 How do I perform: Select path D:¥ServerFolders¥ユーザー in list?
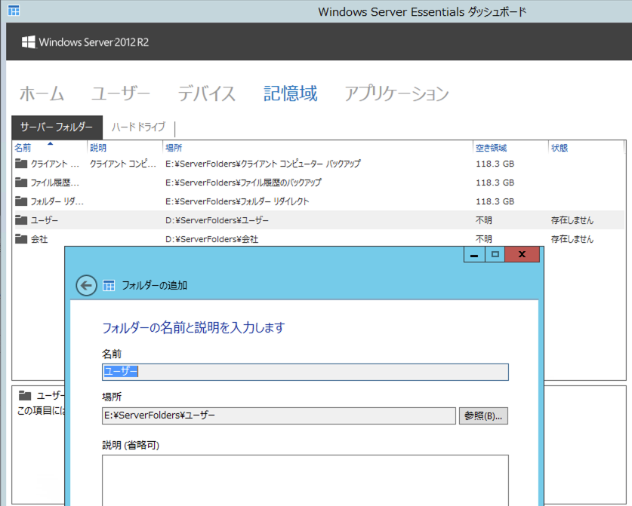[x=217, y=220]
